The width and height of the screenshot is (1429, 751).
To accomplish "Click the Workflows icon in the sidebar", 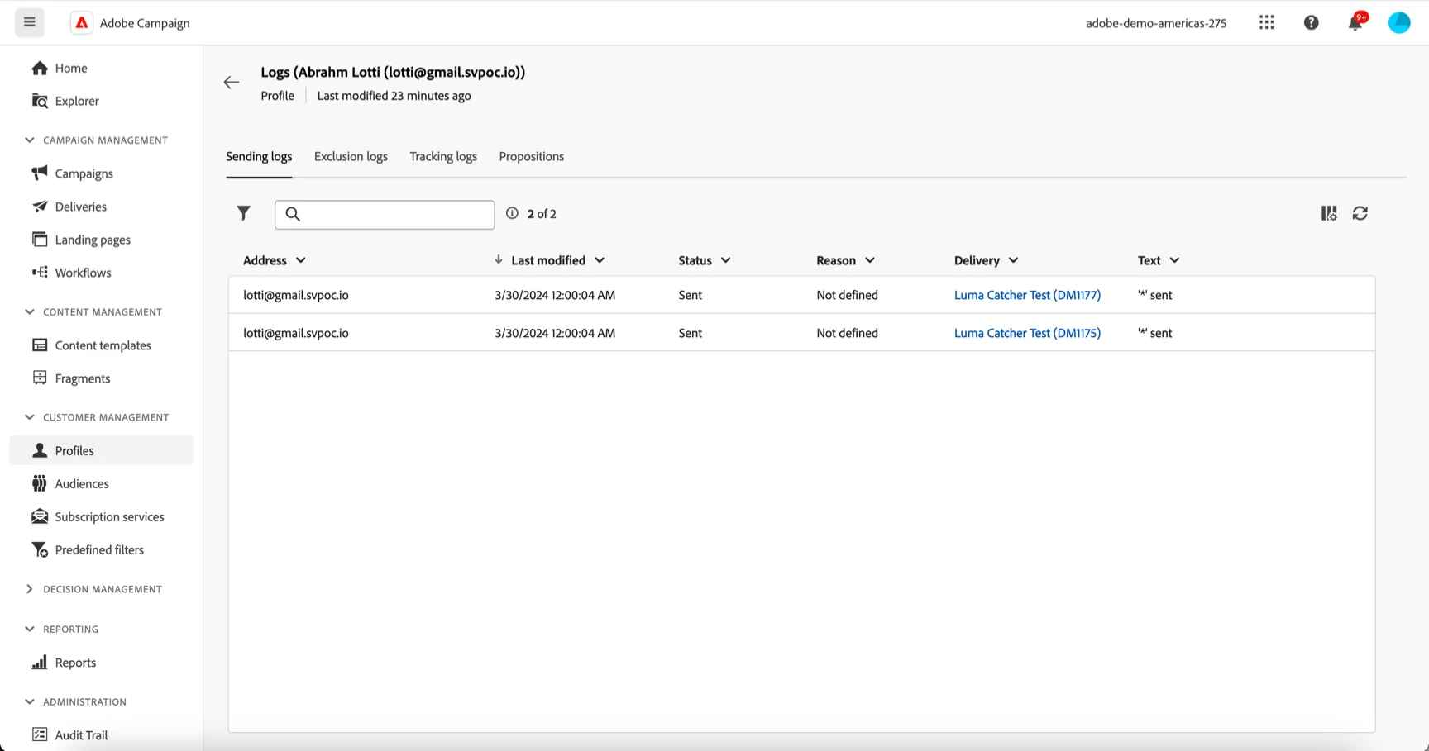I will pyautogui.click(x=40, y=272).
